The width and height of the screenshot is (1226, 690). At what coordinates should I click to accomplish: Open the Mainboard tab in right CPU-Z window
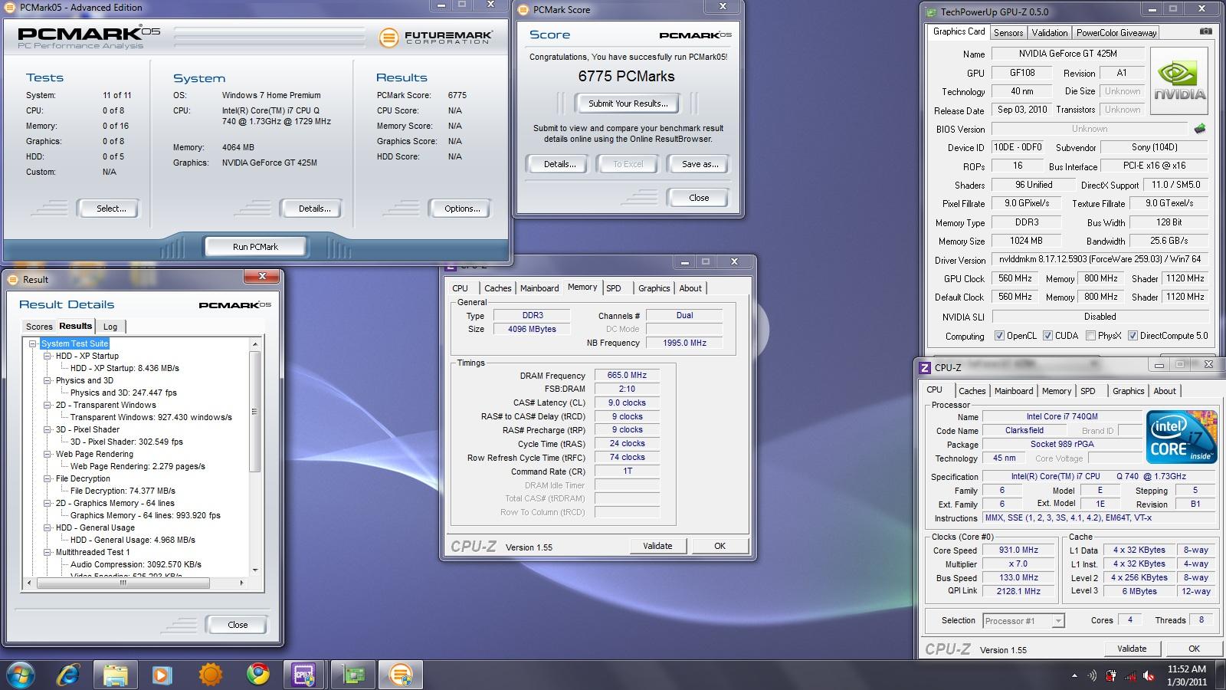[1014, 391]
